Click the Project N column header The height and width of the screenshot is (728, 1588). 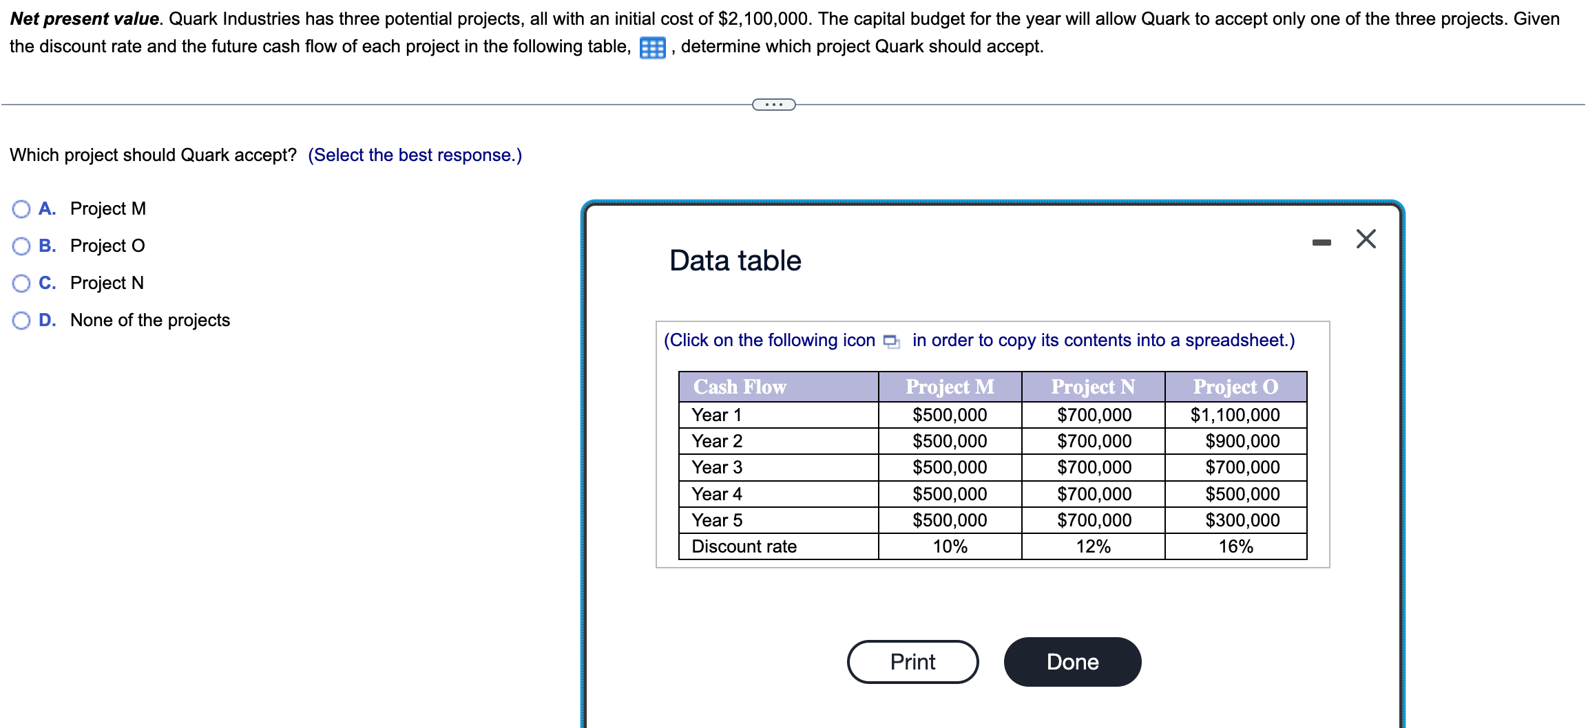pyautogui.click(x=1092, y=387)
